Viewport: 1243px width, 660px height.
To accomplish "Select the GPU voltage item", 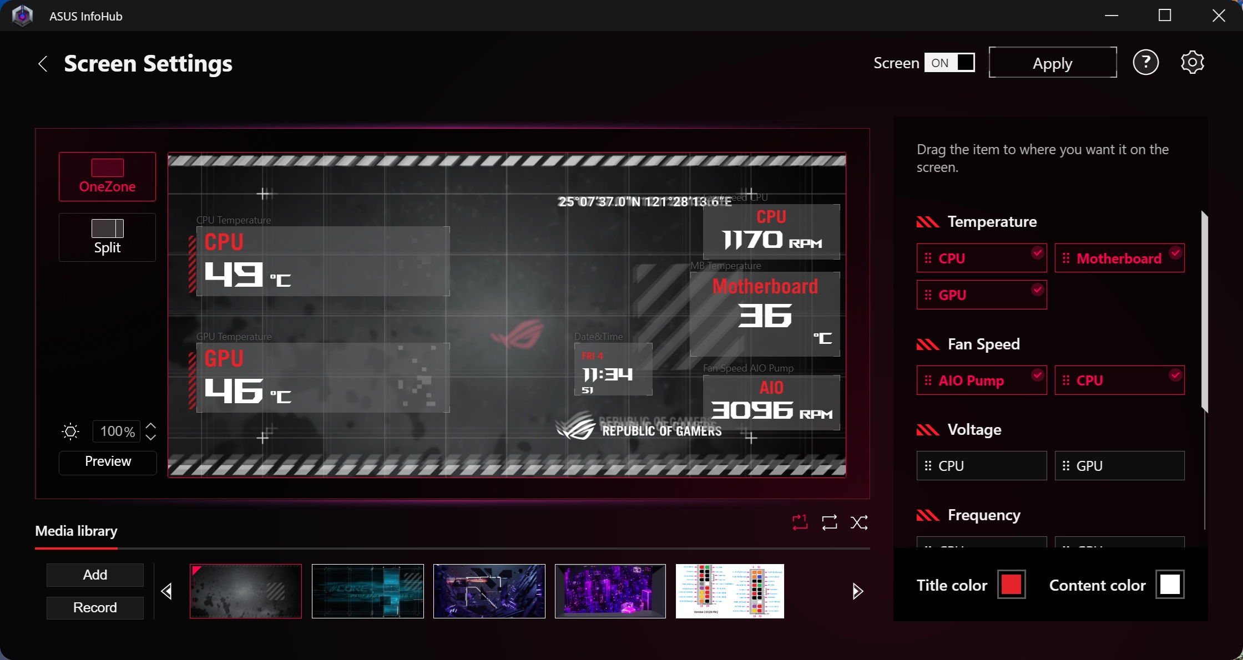I will (1120, 466).
